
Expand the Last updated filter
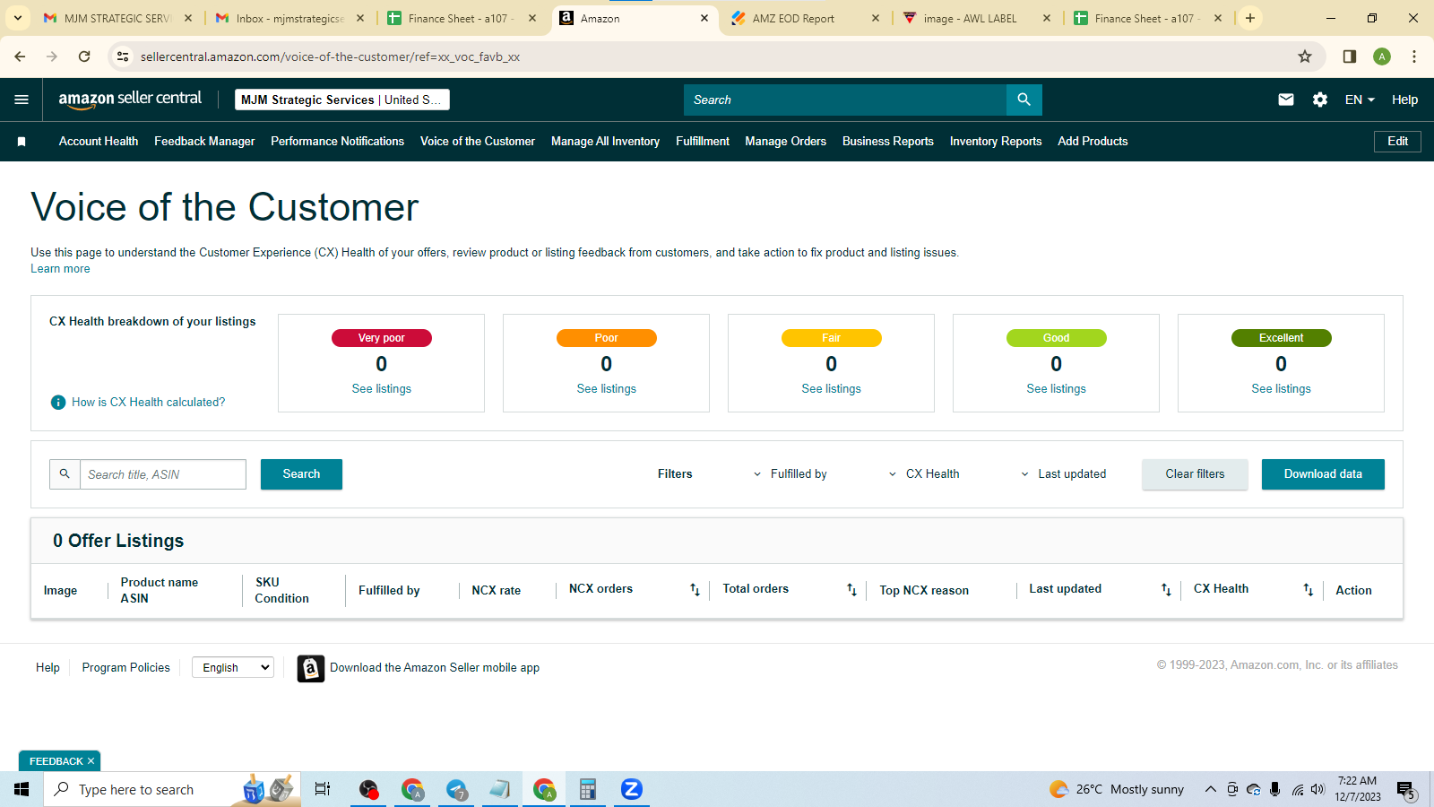coord(1063,474)
